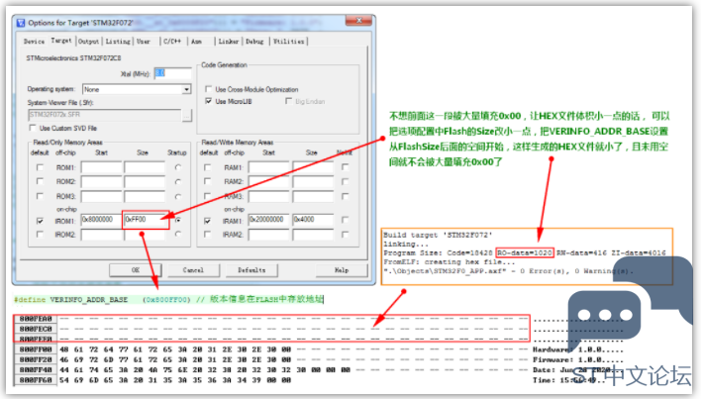Screen dimensions: 704x399
Task: Go to the C/C++ tab
Action: click(x=172, y=42)
